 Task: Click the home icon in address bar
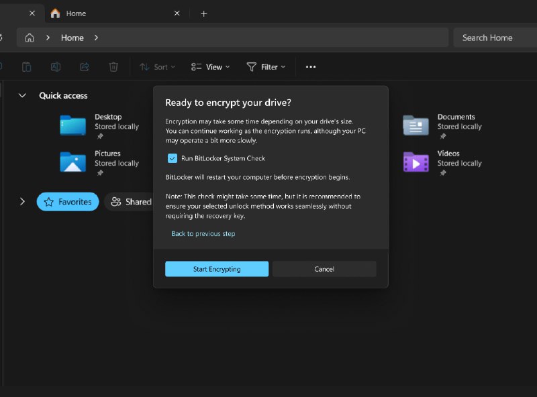(x=30, y=38)
